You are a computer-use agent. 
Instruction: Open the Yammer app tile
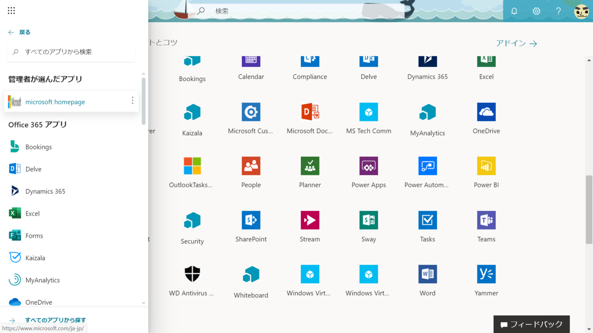tap(486, 281)
